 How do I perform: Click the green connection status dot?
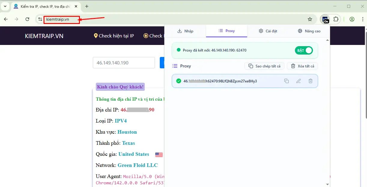179,50
